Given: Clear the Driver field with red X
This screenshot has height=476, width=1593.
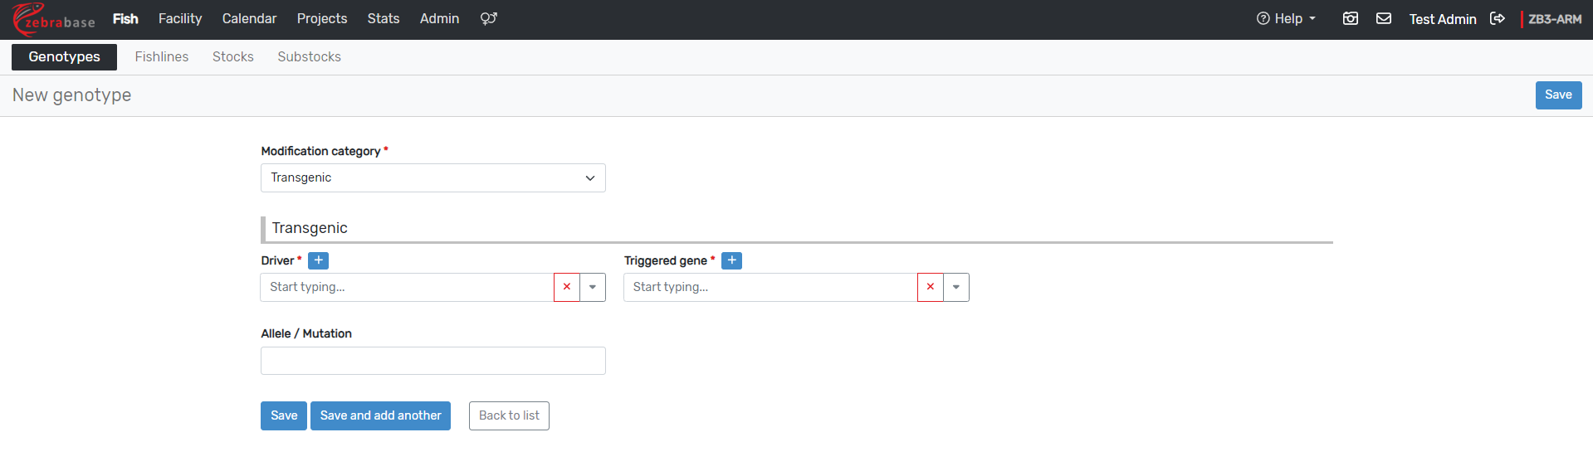Looking at the screenshot, I should [x=567, y=287].
